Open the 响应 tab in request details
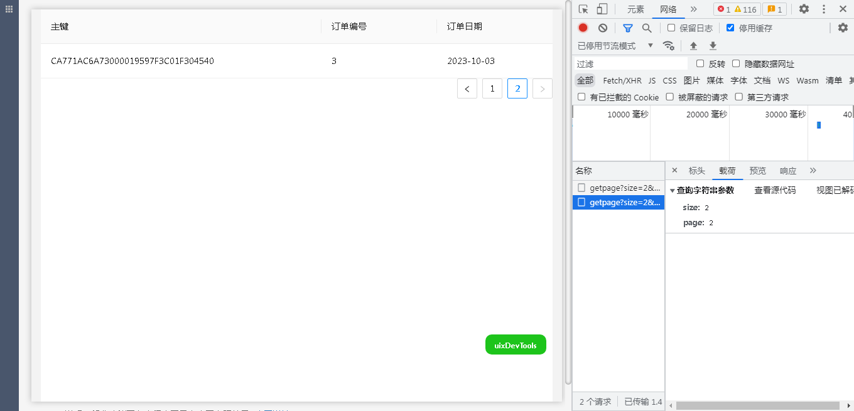This screenshot has width=854, height=411. coord(787,171)
